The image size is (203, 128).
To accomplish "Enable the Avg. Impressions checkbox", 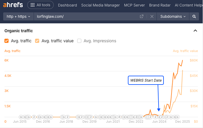I will [x=79, y=41].
